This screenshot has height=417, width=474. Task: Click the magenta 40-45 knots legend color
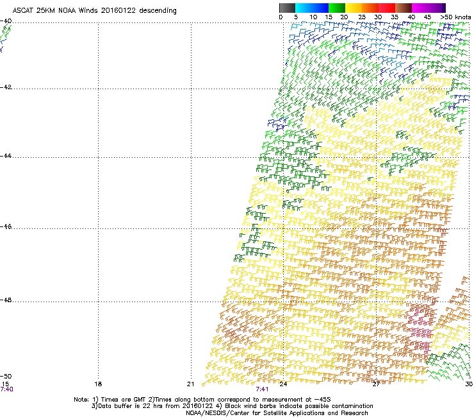tap(420, 8)
